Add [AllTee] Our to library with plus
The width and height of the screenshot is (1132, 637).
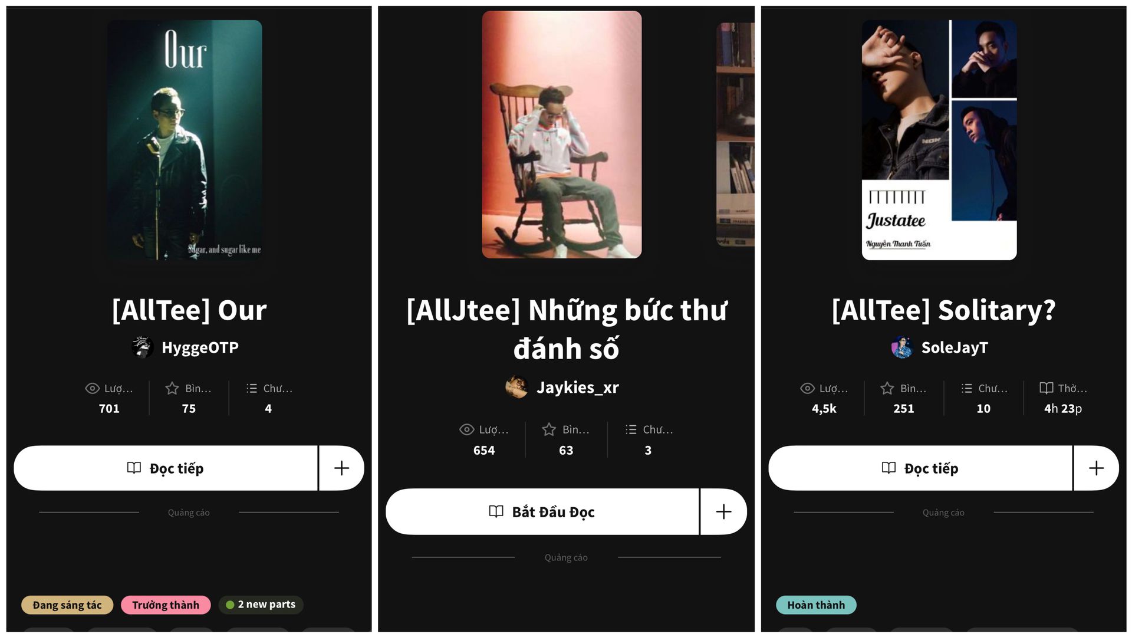342,468
